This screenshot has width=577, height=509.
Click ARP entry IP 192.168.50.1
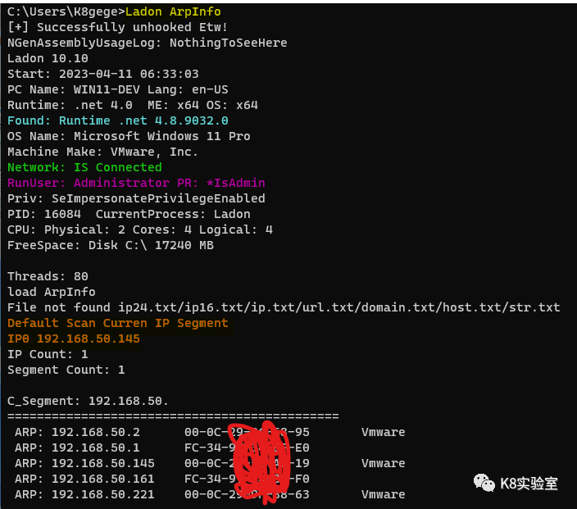pyautogui.click(x=96, y=448)
